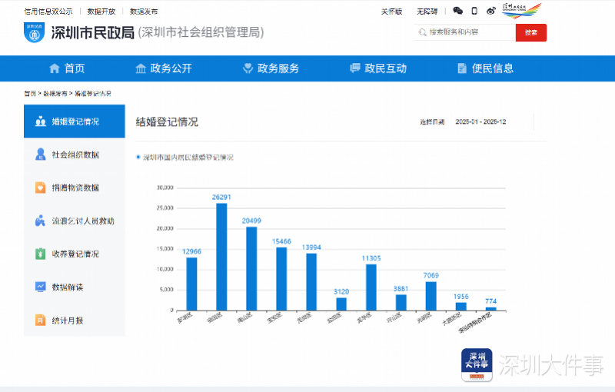Viewport: 615px width, 392px height.
Task: Click the 信用信息双公示 top link
Action: [x=48, y=12]
